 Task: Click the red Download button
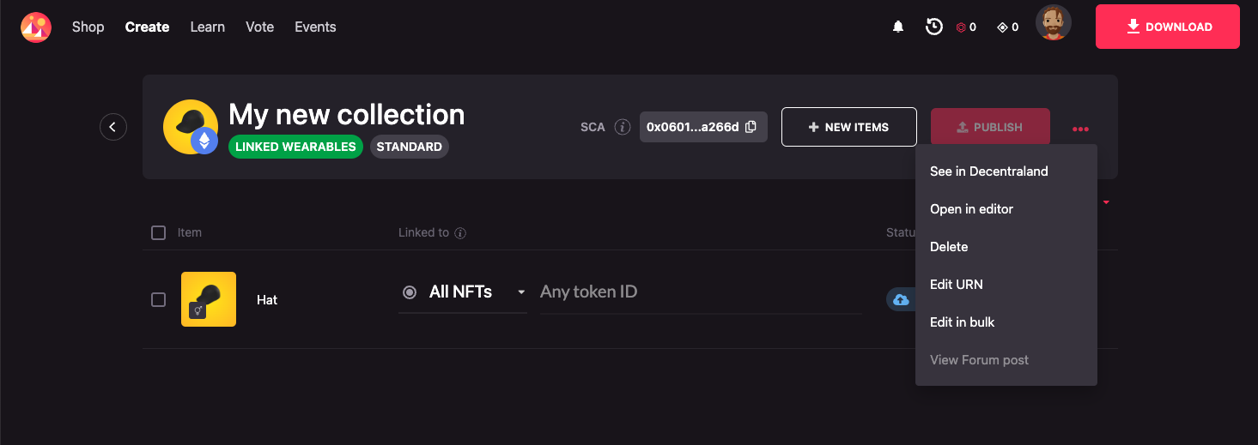pos(1167,27)
